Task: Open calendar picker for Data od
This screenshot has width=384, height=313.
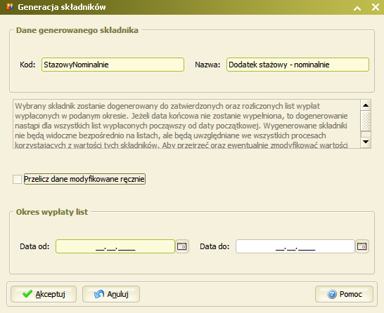Action: tap(182, 246)
